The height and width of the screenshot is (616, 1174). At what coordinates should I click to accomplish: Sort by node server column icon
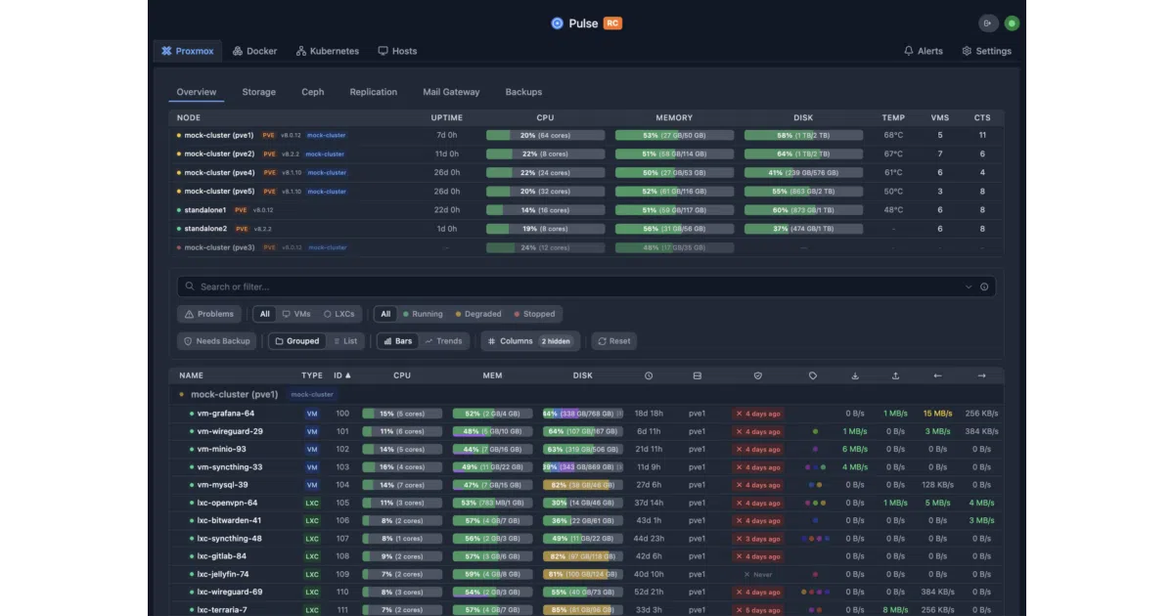click(x=697, y=375)
